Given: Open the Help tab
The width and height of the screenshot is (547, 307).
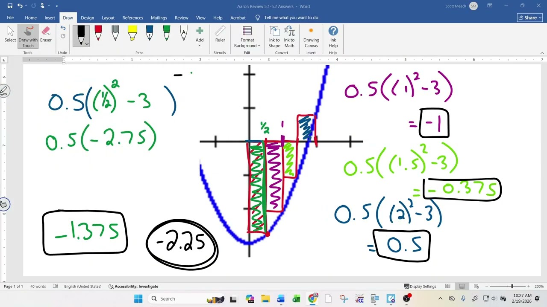Looking at the screenshot, I should (218, 17).
